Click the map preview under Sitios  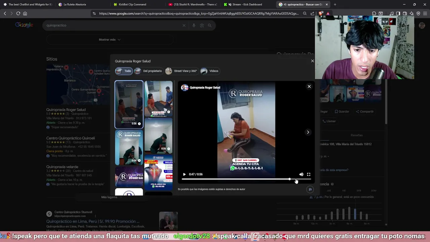coord(78,84)
